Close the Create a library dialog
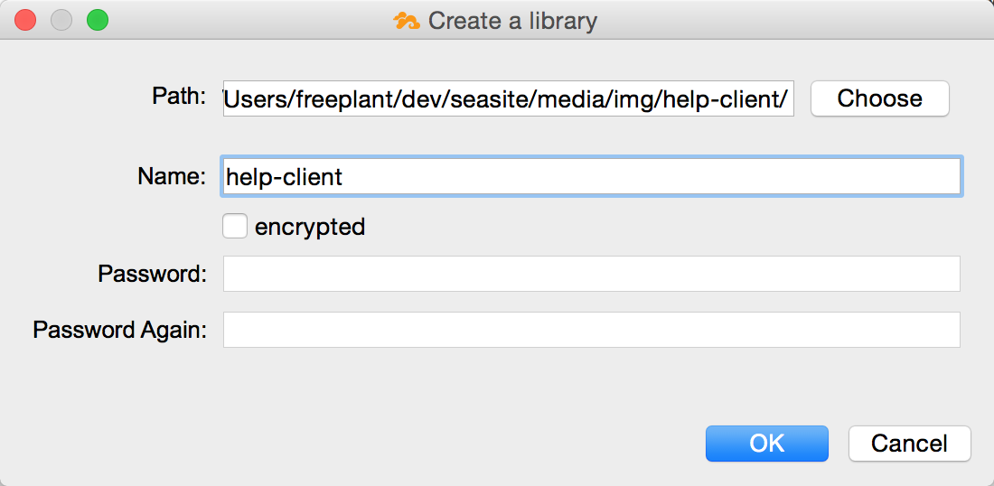 (25, 20)
